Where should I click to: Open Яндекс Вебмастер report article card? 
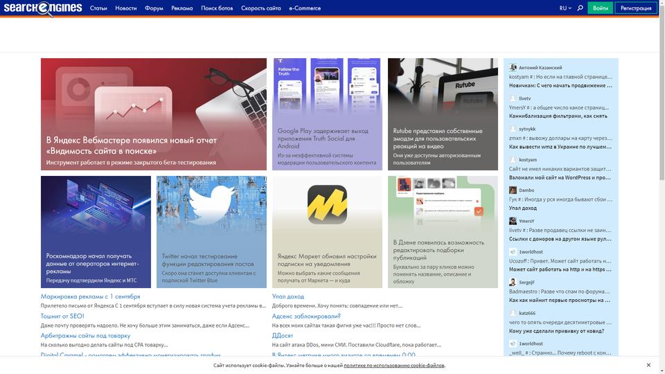pyautogui.click(x=154, y=114)
